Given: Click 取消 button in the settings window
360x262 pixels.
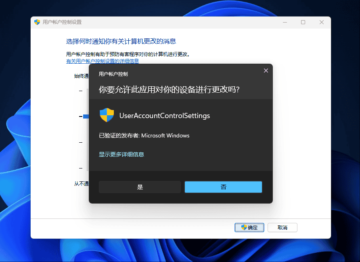Looking at the screenshot, I should click(283, 228).
